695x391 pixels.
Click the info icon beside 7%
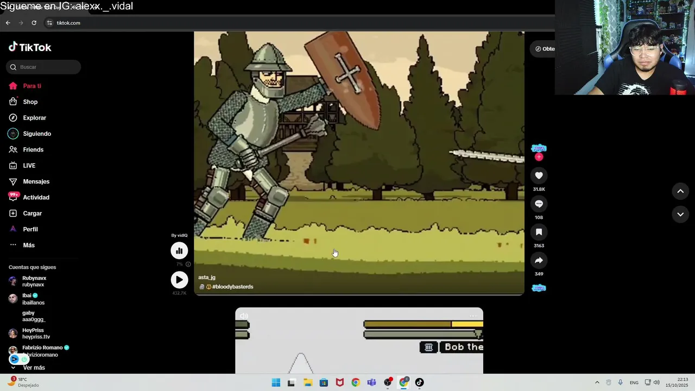(188, 264)
